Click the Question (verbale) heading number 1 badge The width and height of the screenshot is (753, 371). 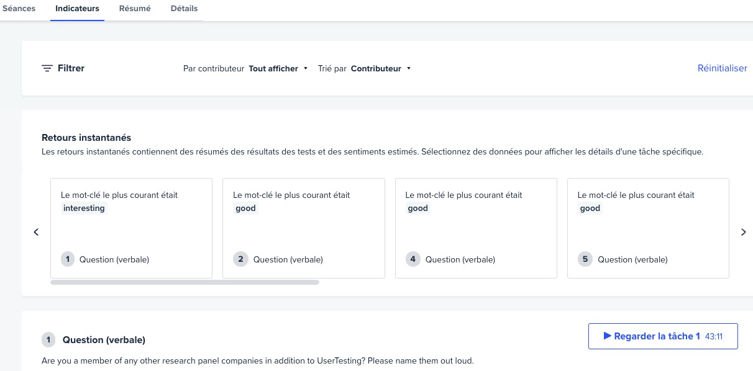48,340
